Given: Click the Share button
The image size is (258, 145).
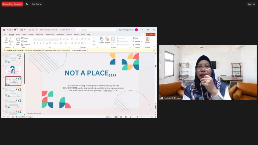Looking at the screenshot, I should 150,34.
